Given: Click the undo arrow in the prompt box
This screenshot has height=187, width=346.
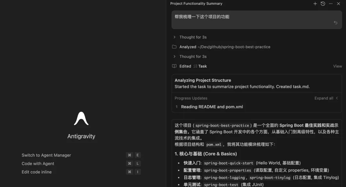Looking at the screenshot, I should pos(336,22).
